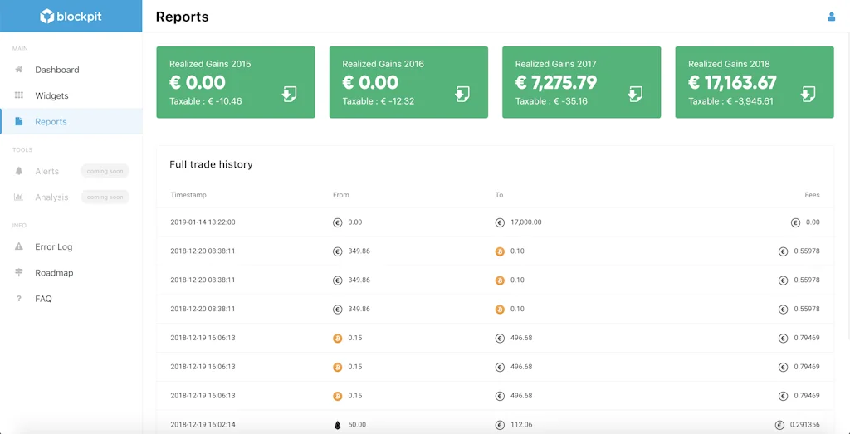Download the Realized Gains 2017 report
850x434 pixels.
(635, 94)
